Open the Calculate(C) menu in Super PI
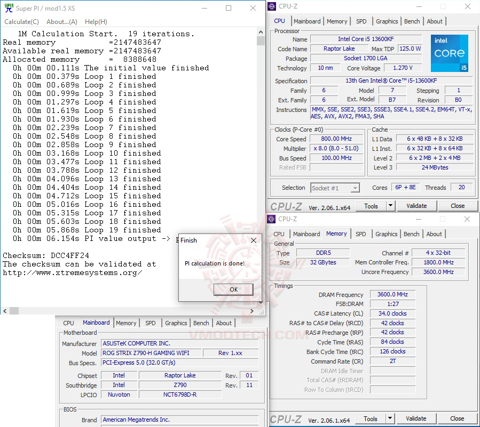The width and height of the screenshot is (480, 427). click(21, 22)
